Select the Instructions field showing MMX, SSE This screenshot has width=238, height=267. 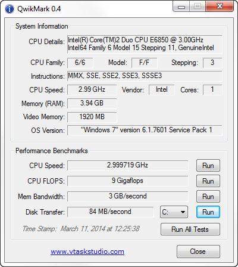tap(145, 76)
